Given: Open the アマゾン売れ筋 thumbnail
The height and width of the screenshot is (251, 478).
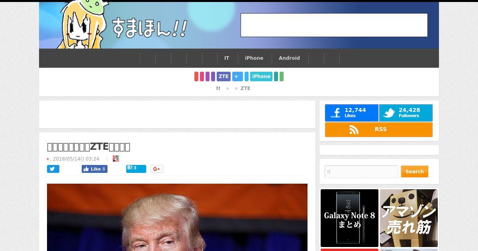Looking at the screenshot, I should 409,218.
